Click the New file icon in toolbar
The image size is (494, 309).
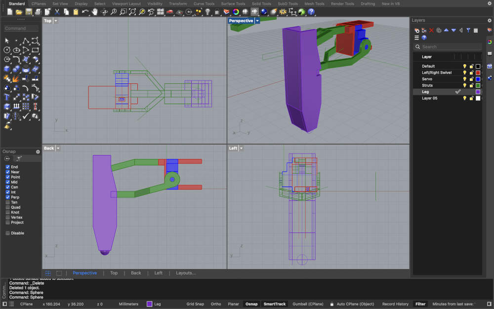coord(10,12)
